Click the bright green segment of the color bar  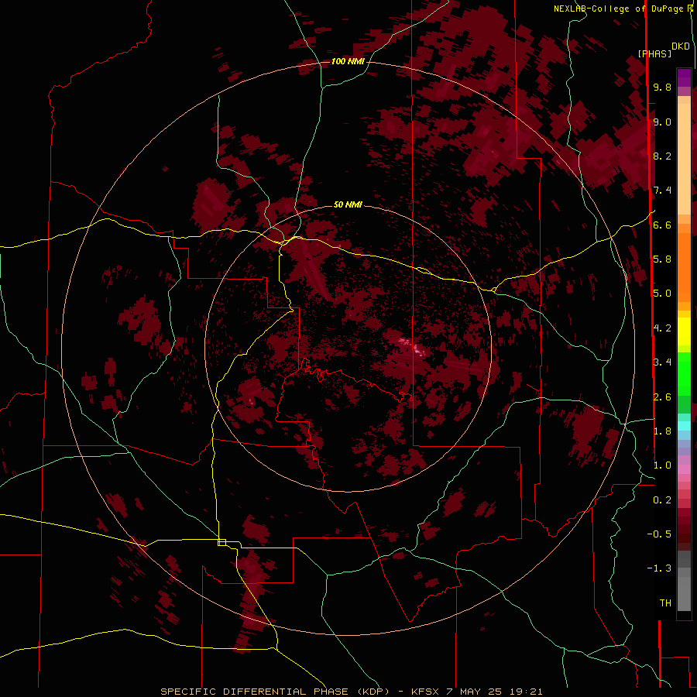coord(684,373)
